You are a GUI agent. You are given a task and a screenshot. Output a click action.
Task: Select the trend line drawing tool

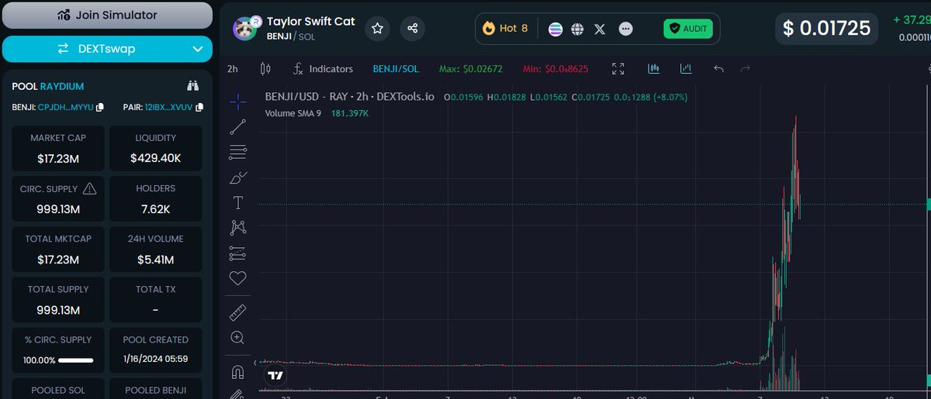point(238,127)
